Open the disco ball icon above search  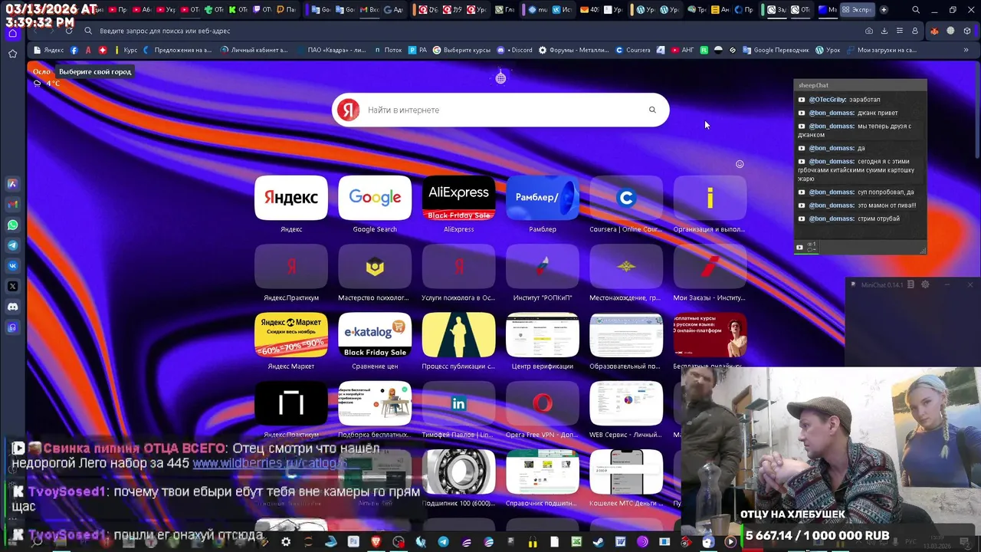[x=500, y=77]
